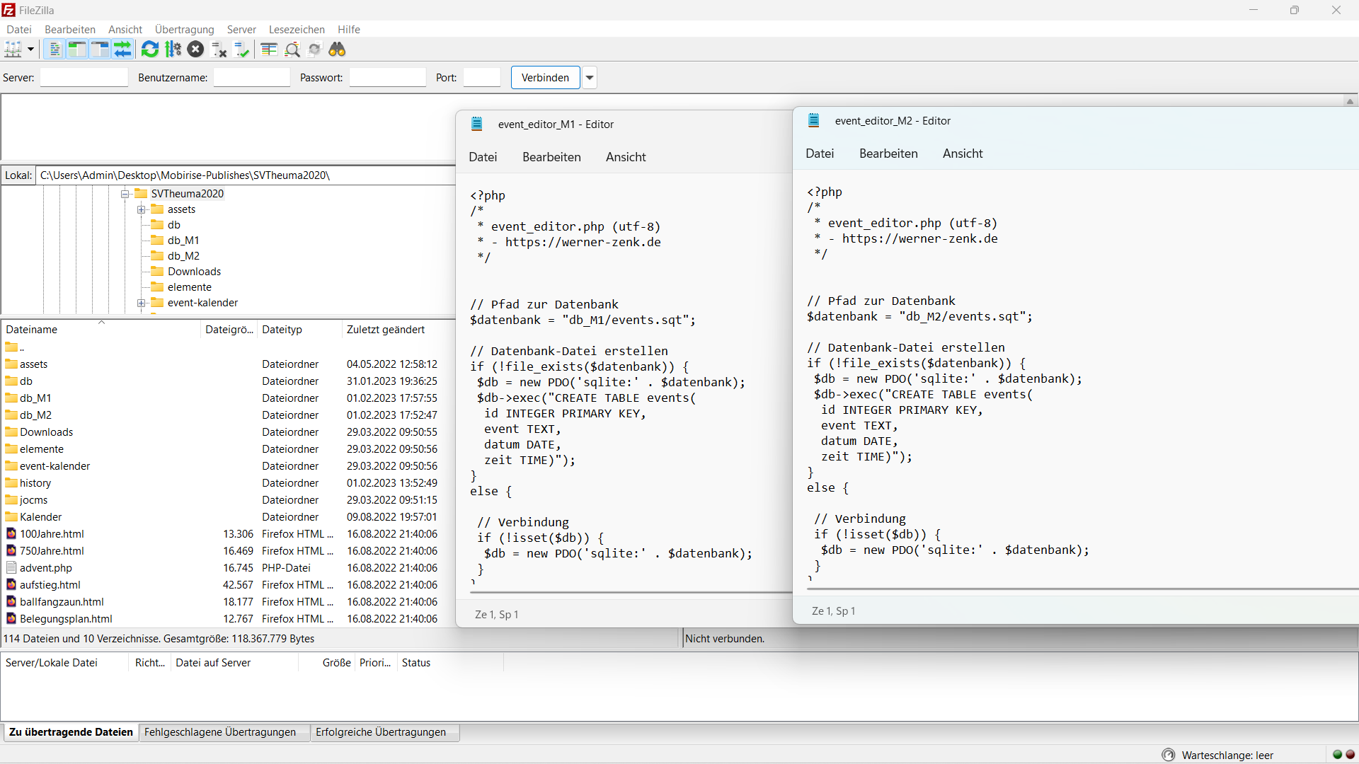Click the refresh file lists icon
The width and height of the screenshot is (1359, 764).
[x=150, y=50]
